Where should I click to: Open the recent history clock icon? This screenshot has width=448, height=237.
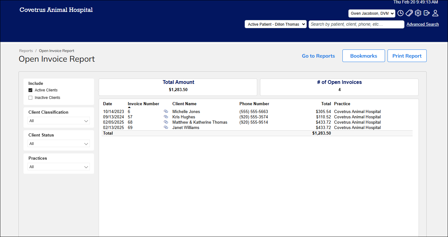400,13
